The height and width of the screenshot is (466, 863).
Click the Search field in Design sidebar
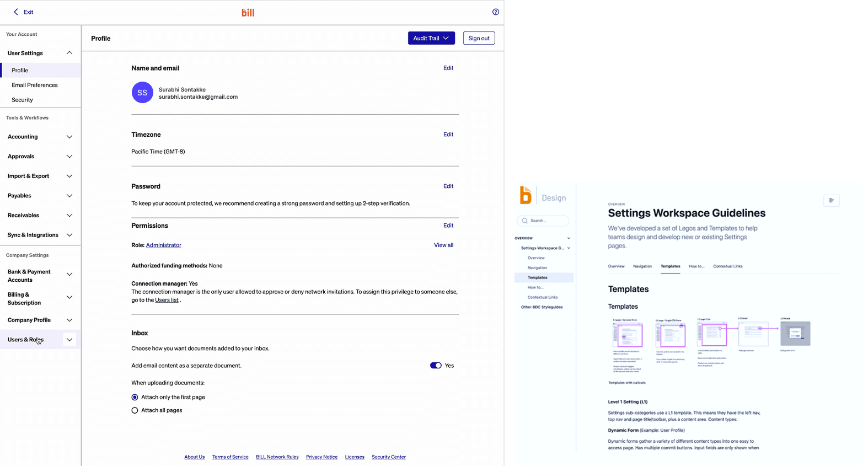pyautogui.click(x=543, y=221)
